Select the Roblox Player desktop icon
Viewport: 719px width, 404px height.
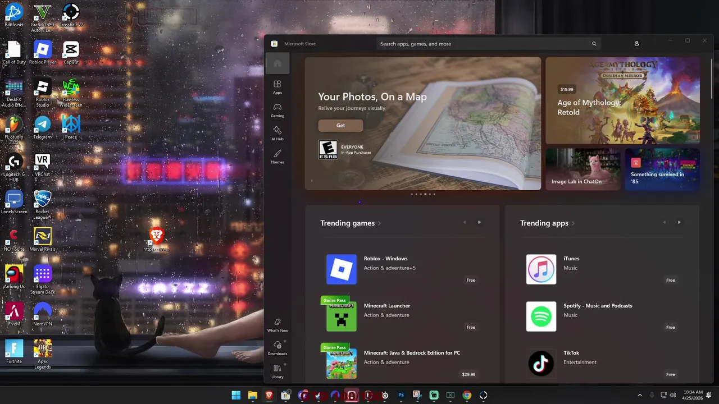43,53
